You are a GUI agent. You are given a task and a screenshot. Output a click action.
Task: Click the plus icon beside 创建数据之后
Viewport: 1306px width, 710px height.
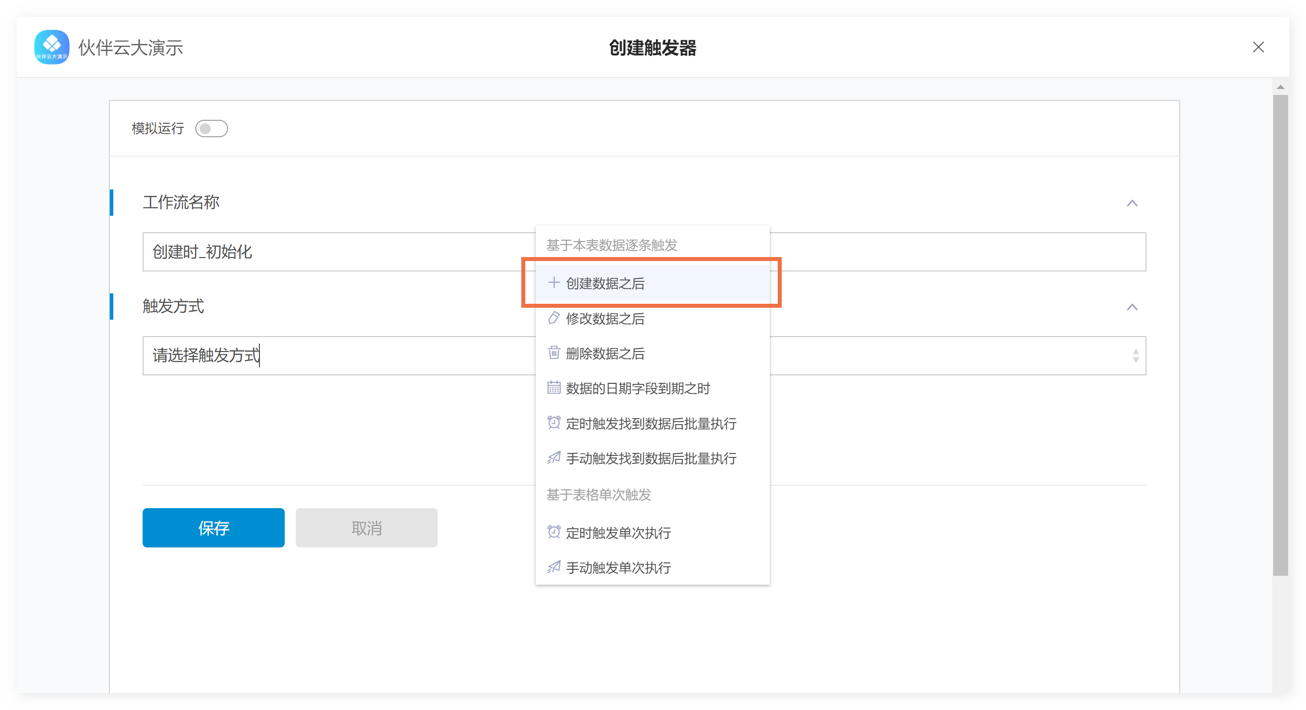pos(554,282)
